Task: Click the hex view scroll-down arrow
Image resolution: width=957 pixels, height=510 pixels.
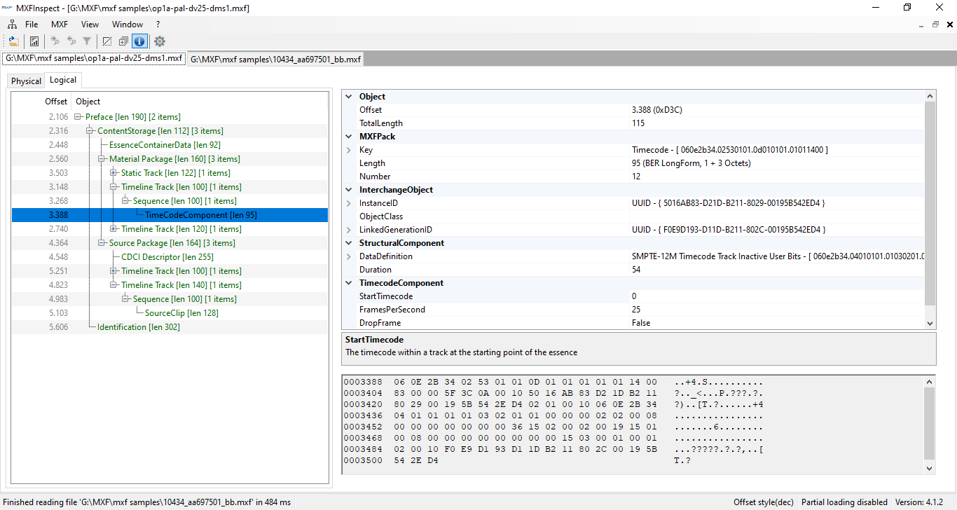Action: click(930, 468)
